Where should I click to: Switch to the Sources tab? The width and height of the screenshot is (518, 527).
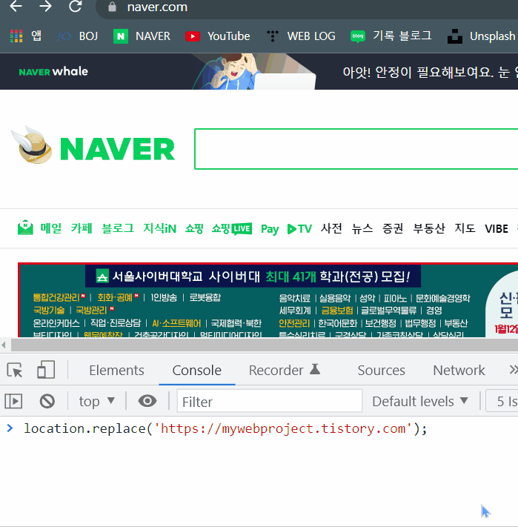(x=382, y=371)
